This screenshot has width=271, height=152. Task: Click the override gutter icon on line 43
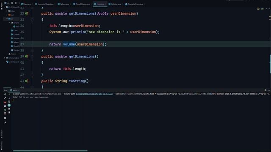pyautogui.click(x=26, y=81)
